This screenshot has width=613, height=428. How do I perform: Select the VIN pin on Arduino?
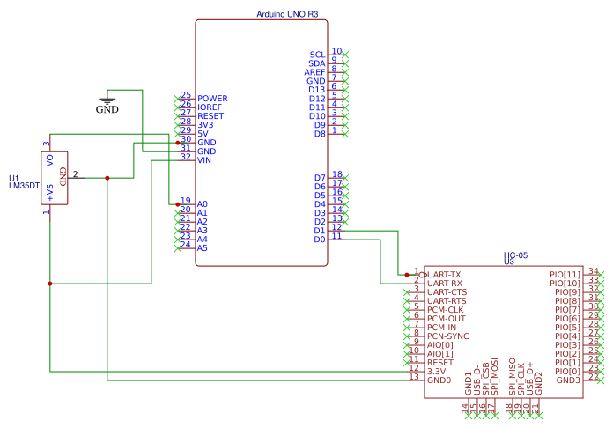coord(204,160)
